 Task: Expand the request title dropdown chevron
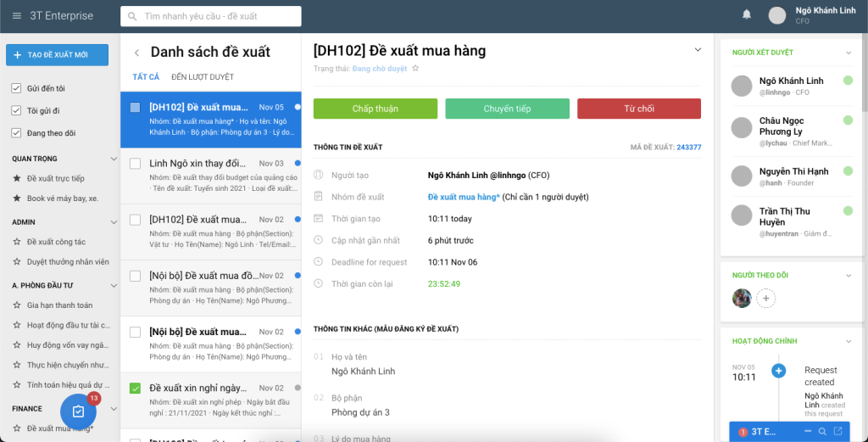coord(698,50)
